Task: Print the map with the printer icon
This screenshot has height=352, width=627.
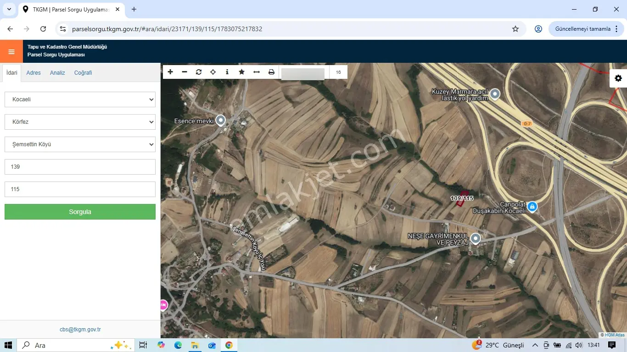Action: [x=271, y=72]
